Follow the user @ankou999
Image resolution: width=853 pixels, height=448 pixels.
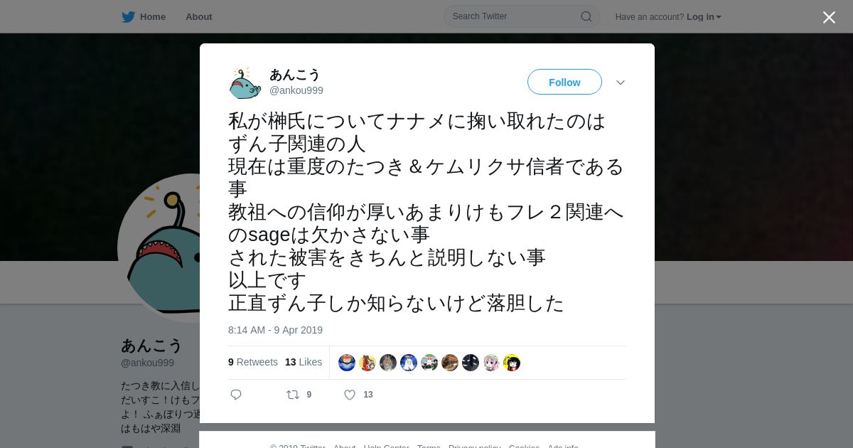[564, 82]
